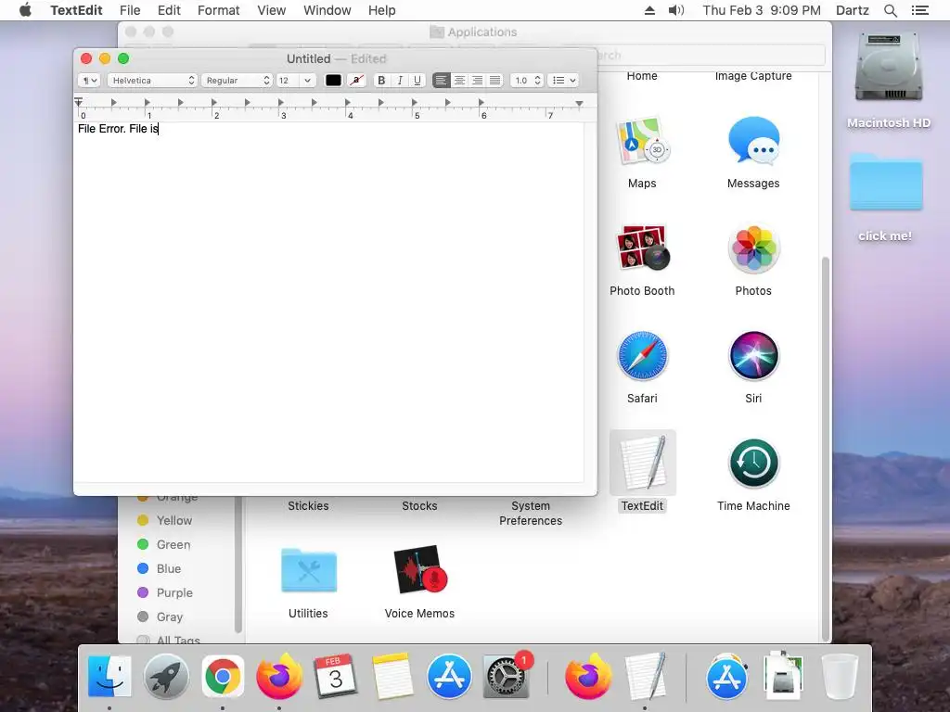This screenshot has height=712, width=950.
Task: Click TextEdit icon in the Dock
Action: (x=646, y=676)
